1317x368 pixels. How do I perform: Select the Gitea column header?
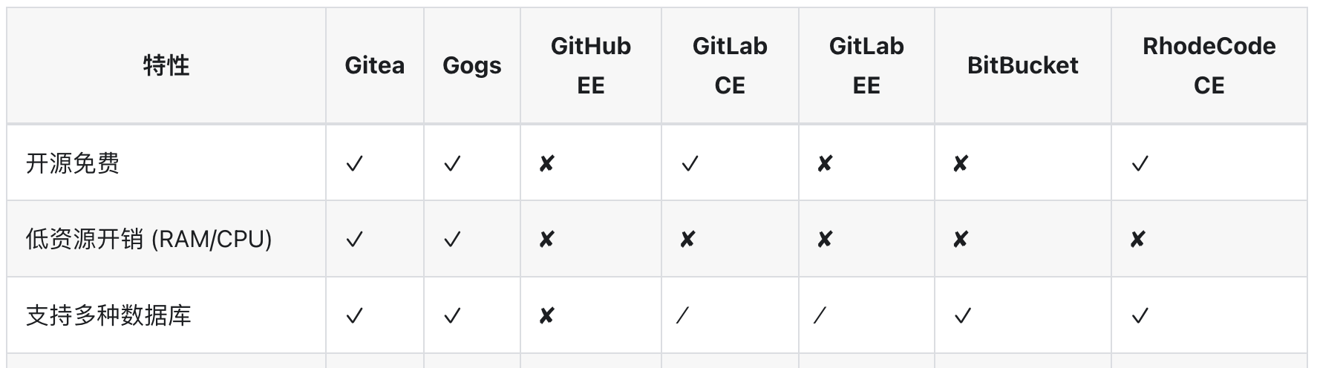374,65
